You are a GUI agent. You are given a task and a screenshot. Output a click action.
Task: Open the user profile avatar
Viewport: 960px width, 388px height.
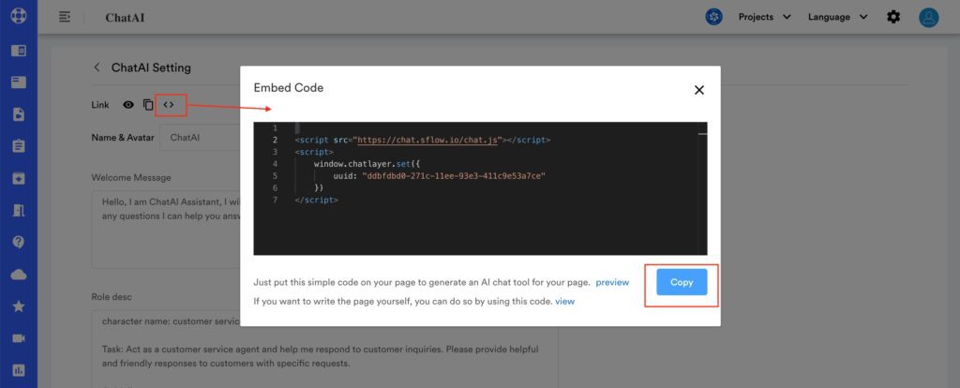tap(929, 17)
